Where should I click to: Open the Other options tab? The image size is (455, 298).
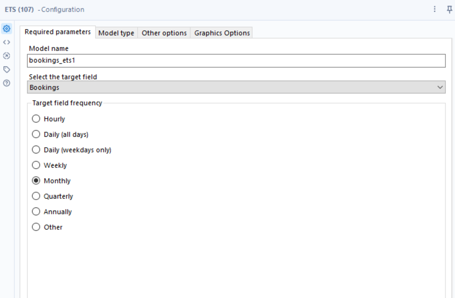(164, 33)
